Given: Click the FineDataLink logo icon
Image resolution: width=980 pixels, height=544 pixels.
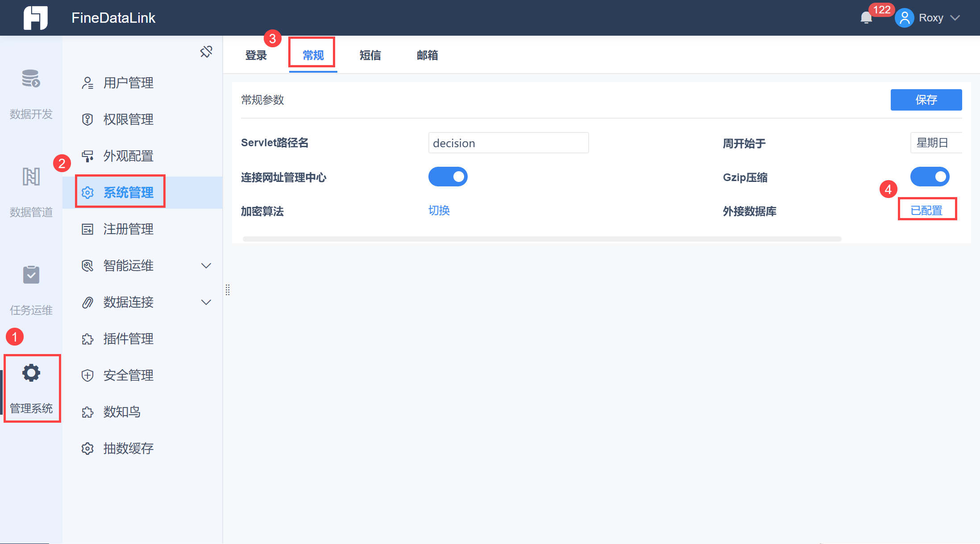Looking at the screenshot, I should coord(36,18).
